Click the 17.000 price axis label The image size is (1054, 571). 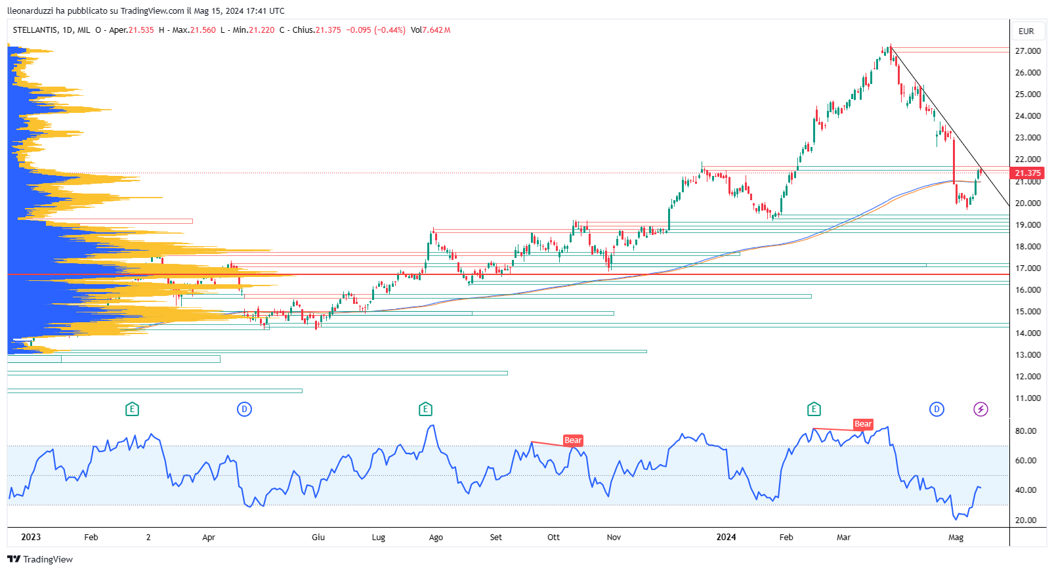(x=1028, y=268)
